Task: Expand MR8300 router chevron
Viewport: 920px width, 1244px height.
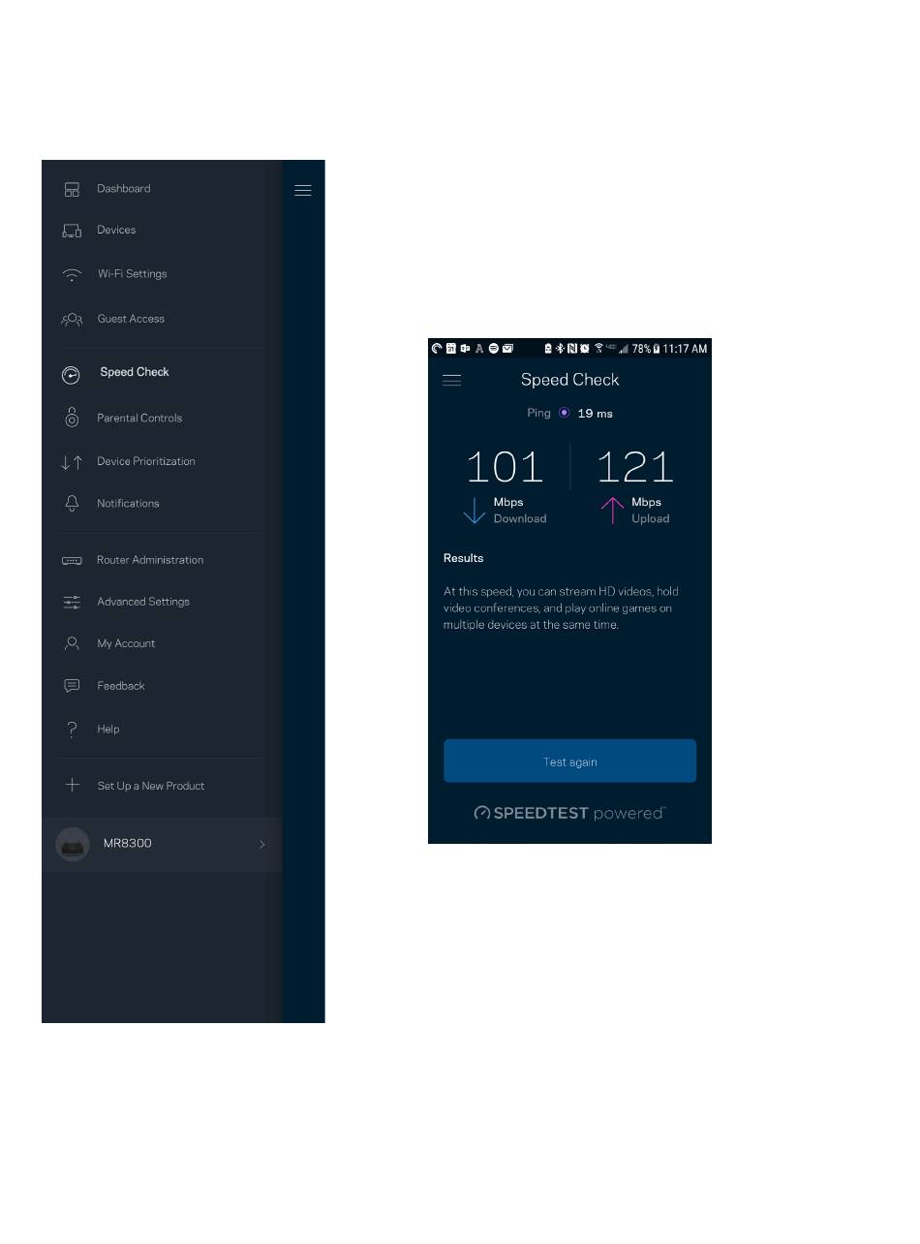Action: coord(261,845)
